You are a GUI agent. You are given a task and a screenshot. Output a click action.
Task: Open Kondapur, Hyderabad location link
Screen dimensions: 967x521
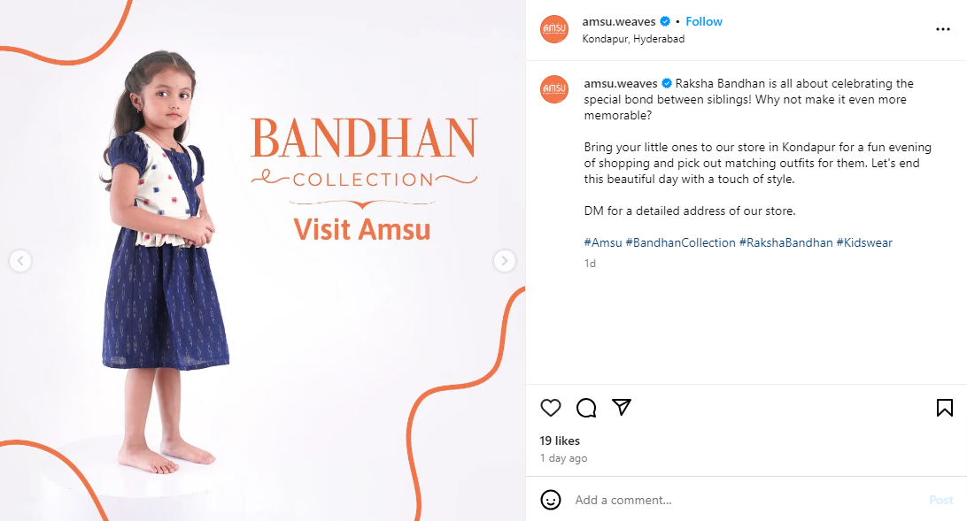[633, 39]
